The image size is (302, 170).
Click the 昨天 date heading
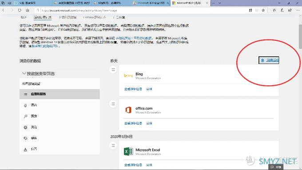pos(114,61)
